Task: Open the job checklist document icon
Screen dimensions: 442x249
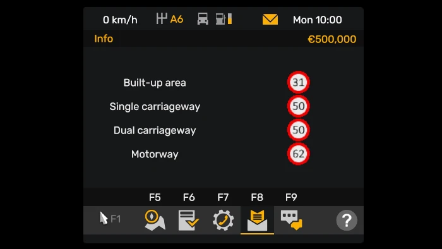Action: pos(188,220)
